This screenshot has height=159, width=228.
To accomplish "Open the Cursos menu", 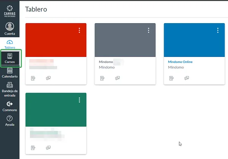I will coord(9,58).
